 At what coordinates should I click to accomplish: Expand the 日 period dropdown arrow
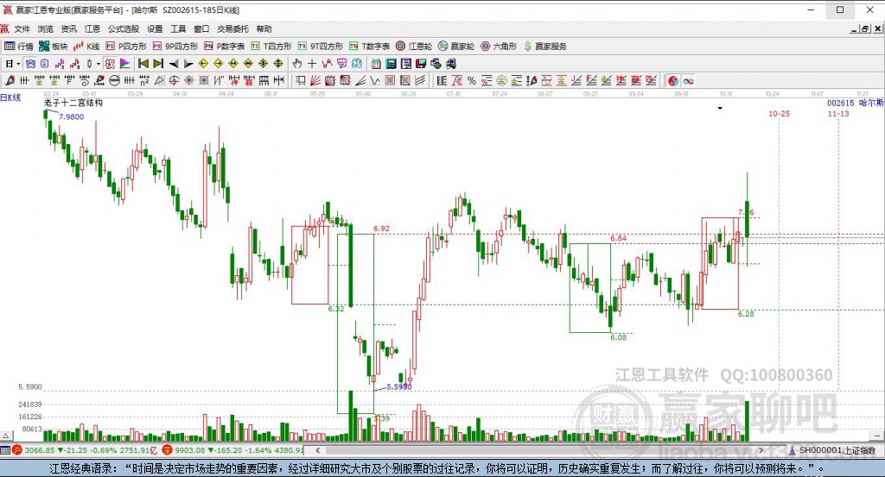tap(18, 64)
